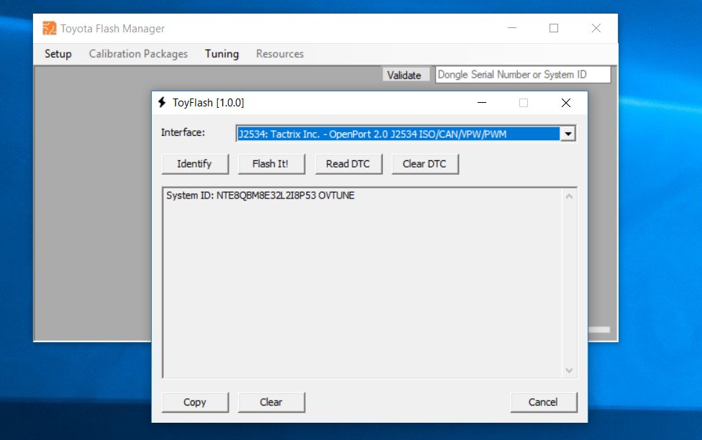
Task: Click the Clear DTC button
Action: [424, 164]
